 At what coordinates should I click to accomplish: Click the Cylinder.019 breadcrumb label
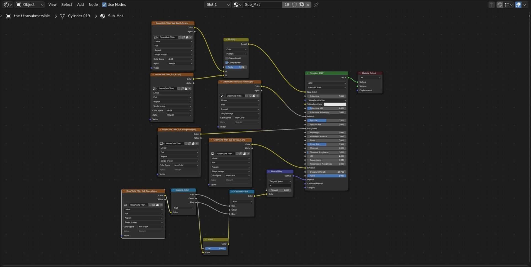[79, 16]
